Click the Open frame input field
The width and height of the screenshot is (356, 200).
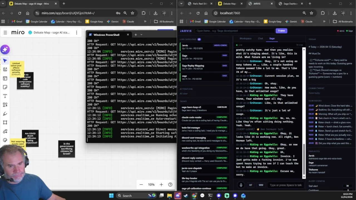[234, 31]
